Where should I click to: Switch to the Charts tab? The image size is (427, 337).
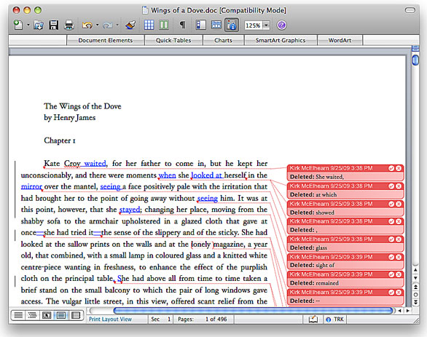pyautogui.click(x=223, y=40)
